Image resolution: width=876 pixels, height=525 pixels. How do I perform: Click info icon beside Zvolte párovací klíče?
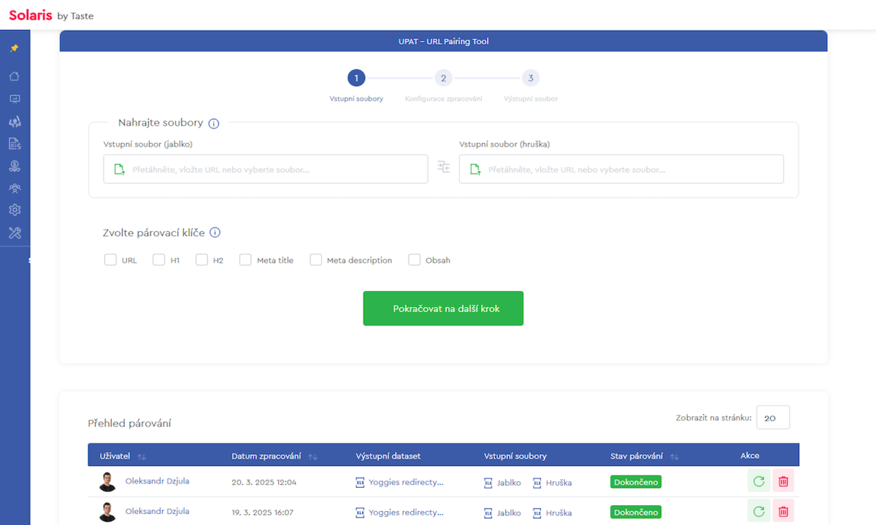click(215, 232)
